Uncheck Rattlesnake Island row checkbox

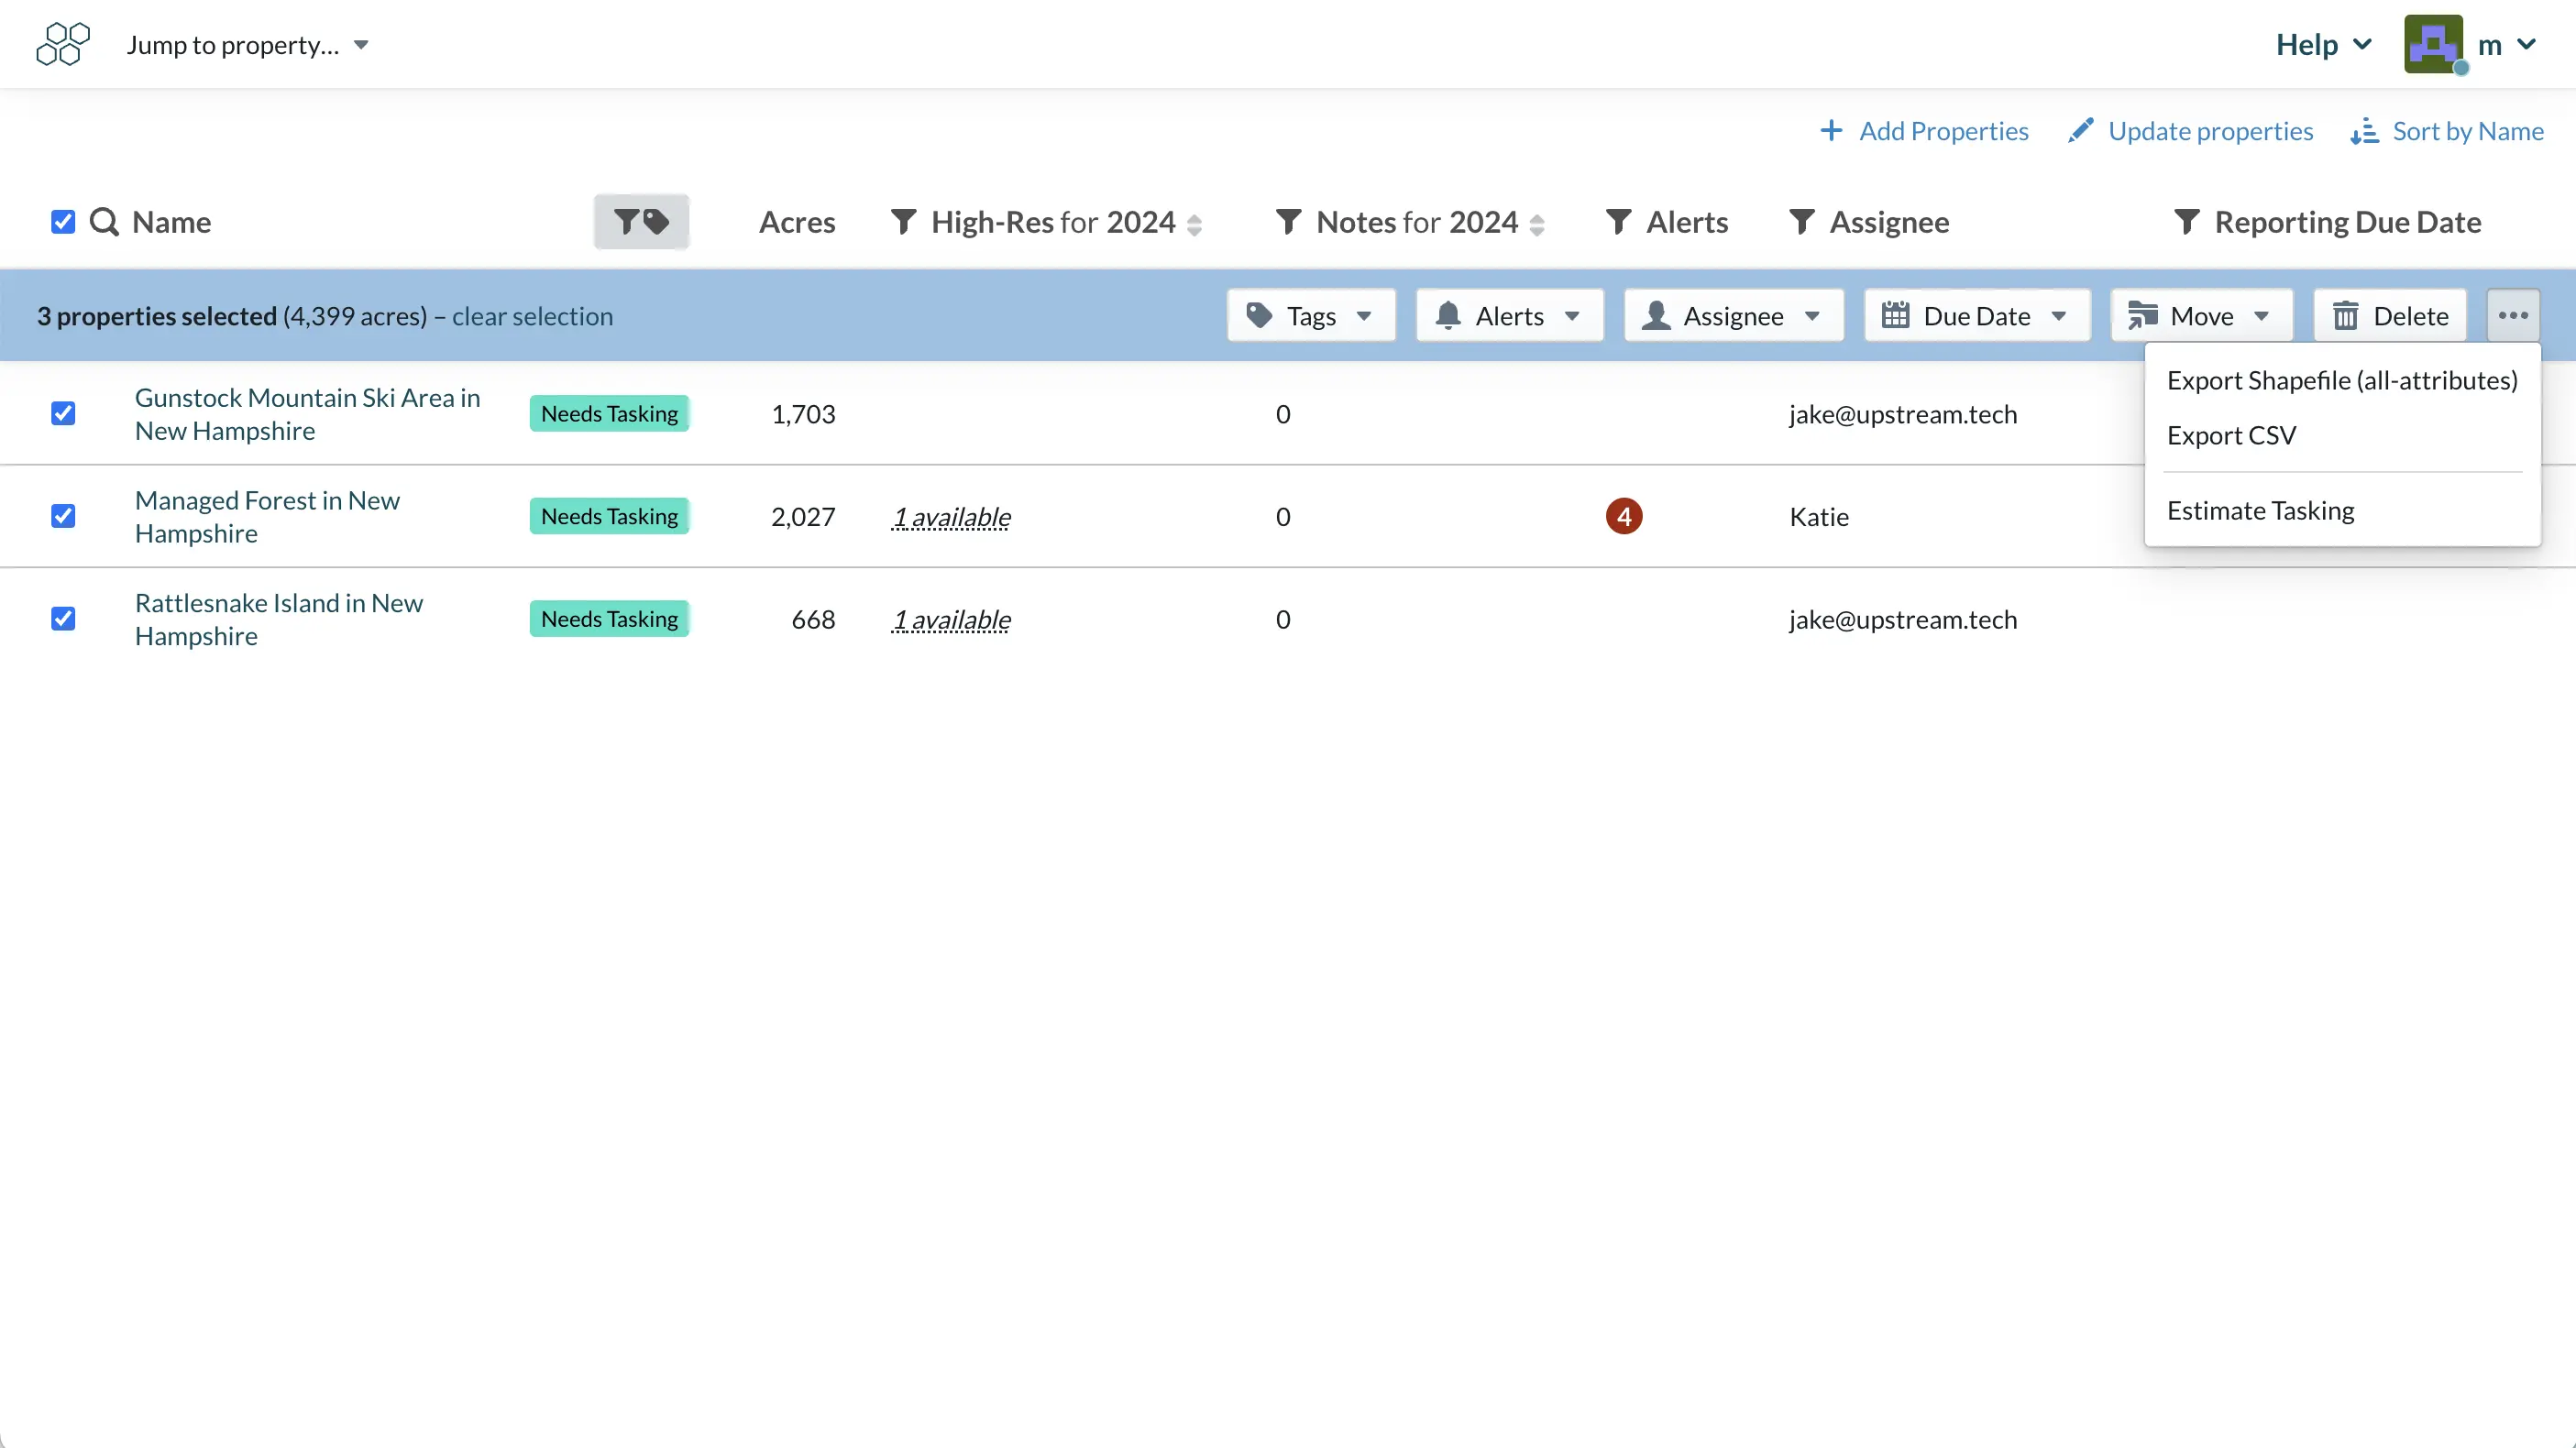(x=63, y=619)
